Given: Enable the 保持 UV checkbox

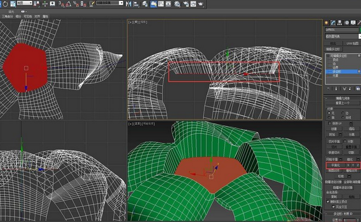Looking at the screenshot, I should 330,123.
